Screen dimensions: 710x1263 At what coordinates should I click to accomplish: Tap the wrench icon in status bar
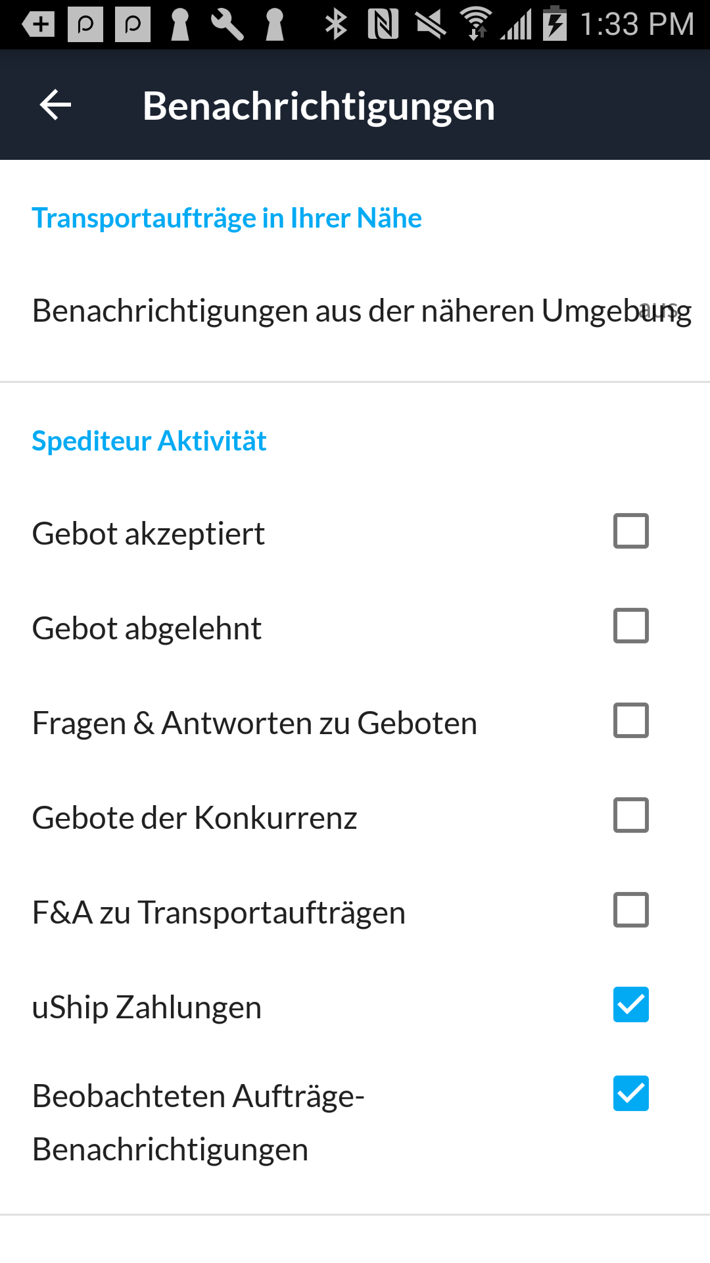click(x=227, y=24)
